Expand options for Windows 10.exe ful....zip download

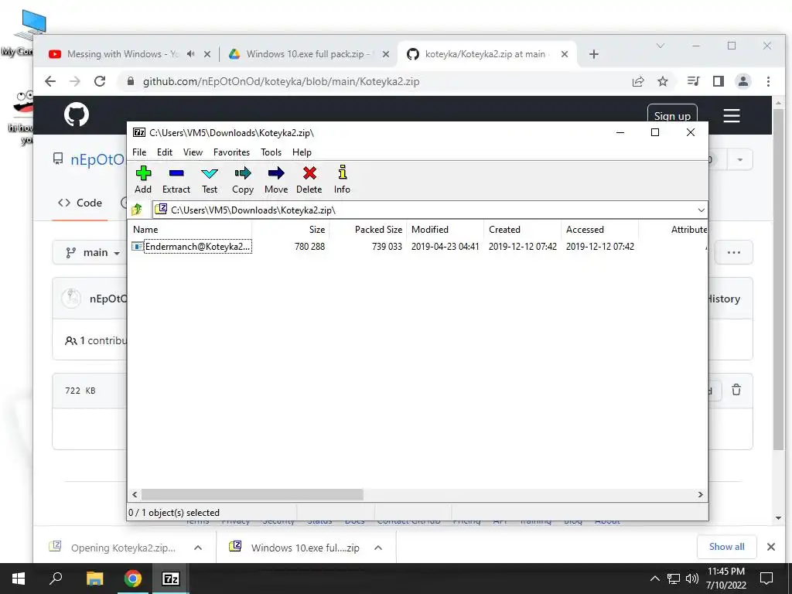pyautogui.click(x=378, y=548)
